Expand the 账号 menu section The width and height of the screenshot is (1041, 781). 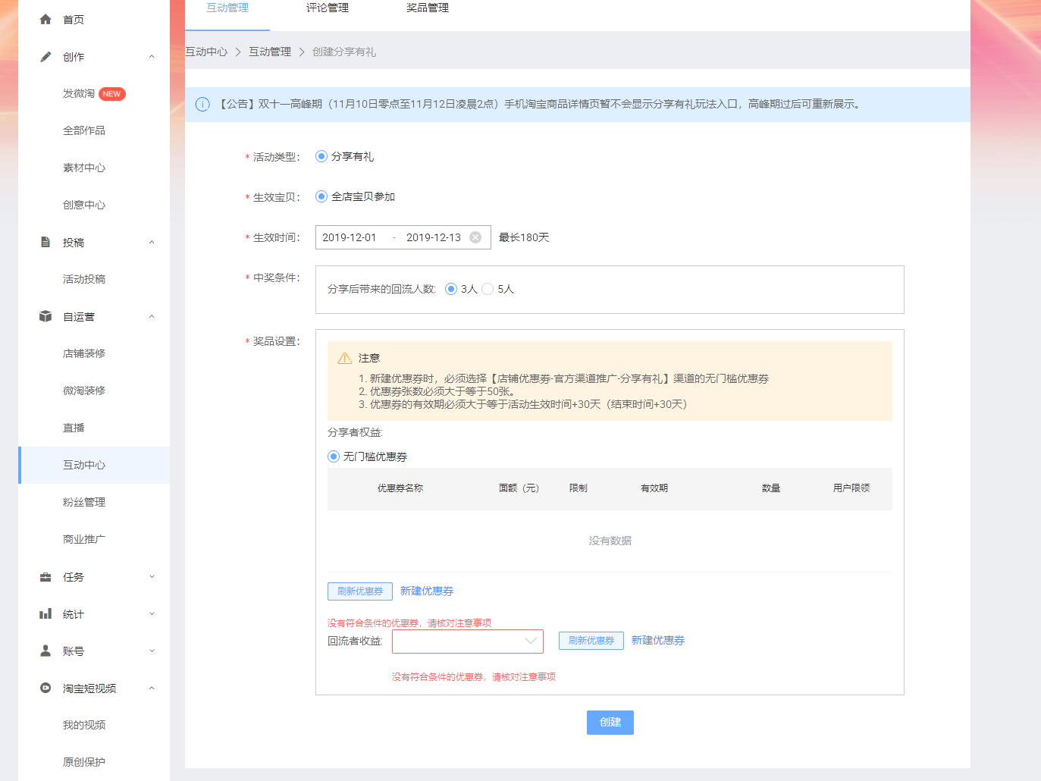[x=152, y=651]
